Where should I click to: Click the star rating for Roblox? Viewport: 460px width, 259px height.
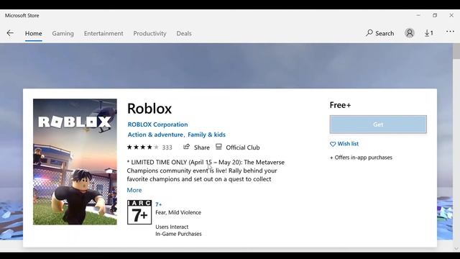point(142,147)
